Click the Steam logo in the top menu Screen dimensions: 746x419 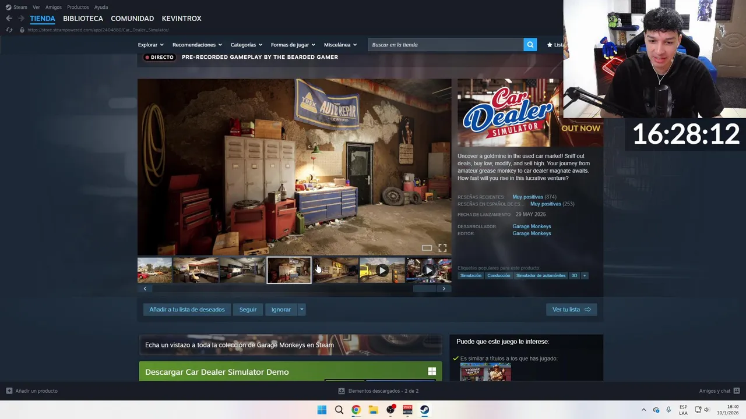click(8, 7)
